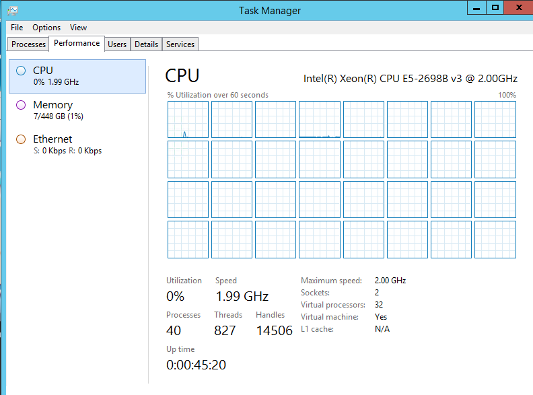
Task: Click the Ethernet circle icon in sidebar
Action: point(20,139)
